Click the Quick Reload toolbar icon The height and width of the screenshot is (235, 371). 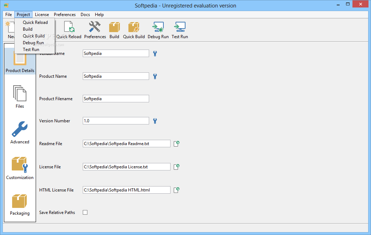pyautogui.click(x=69, y=30)
